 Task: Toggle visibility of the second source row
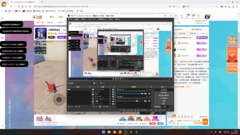pos(110,92)
